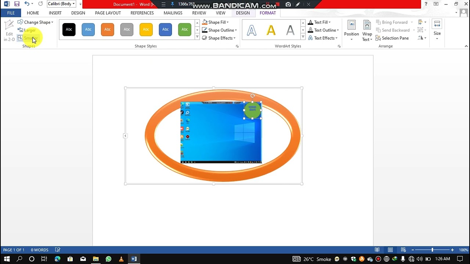Collapse the ribbon with the chevron

coord(466,46)
